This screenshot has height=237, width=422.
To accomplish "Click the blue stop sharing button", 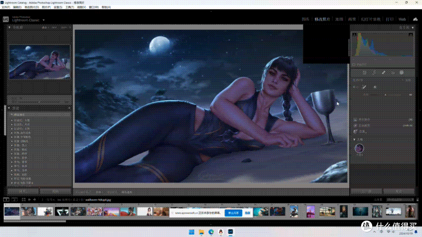I will pos(234,213).
